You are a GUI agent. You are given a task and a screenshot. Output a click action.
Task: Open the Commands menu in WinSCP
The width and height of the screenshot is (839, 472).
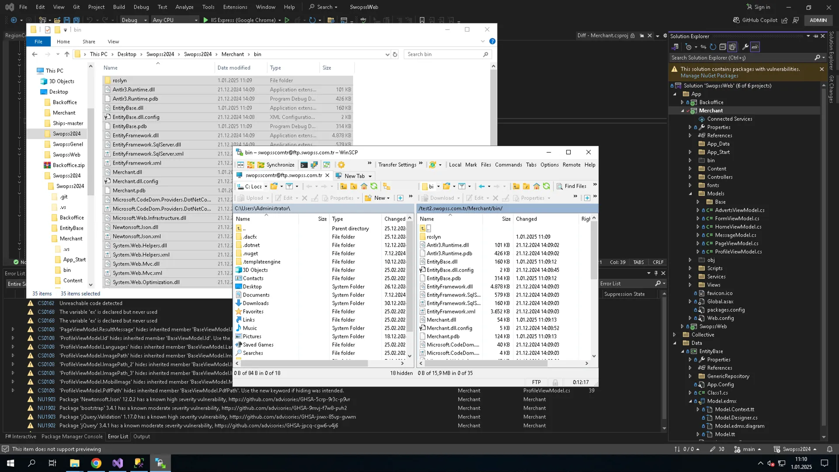click(508, 165)
